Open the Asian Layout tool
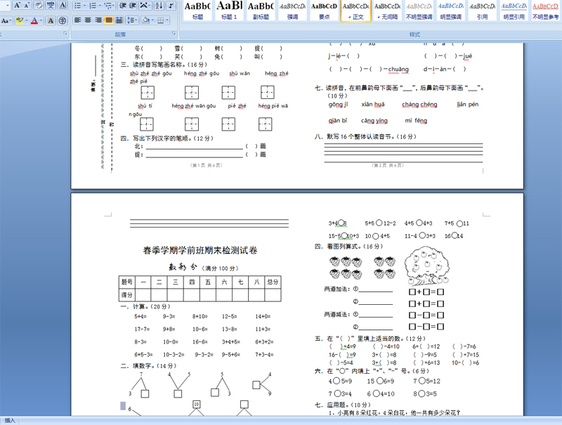The width and height of the screenshot is (562, 425). click(x=144, y=6)
